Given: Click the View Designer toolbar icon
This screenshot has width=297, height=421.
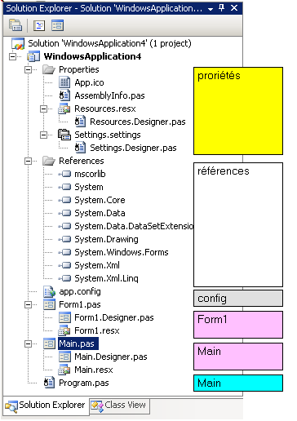Looking at the screenshot, I should (57, 25).
